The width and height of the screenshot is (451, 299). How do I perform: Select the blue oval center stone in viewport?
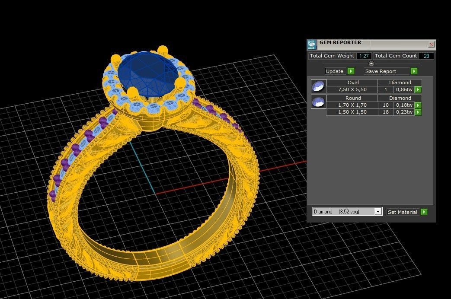tap(148, 73)
